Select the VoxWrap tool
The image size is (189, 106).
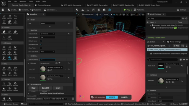click(4, 32)
